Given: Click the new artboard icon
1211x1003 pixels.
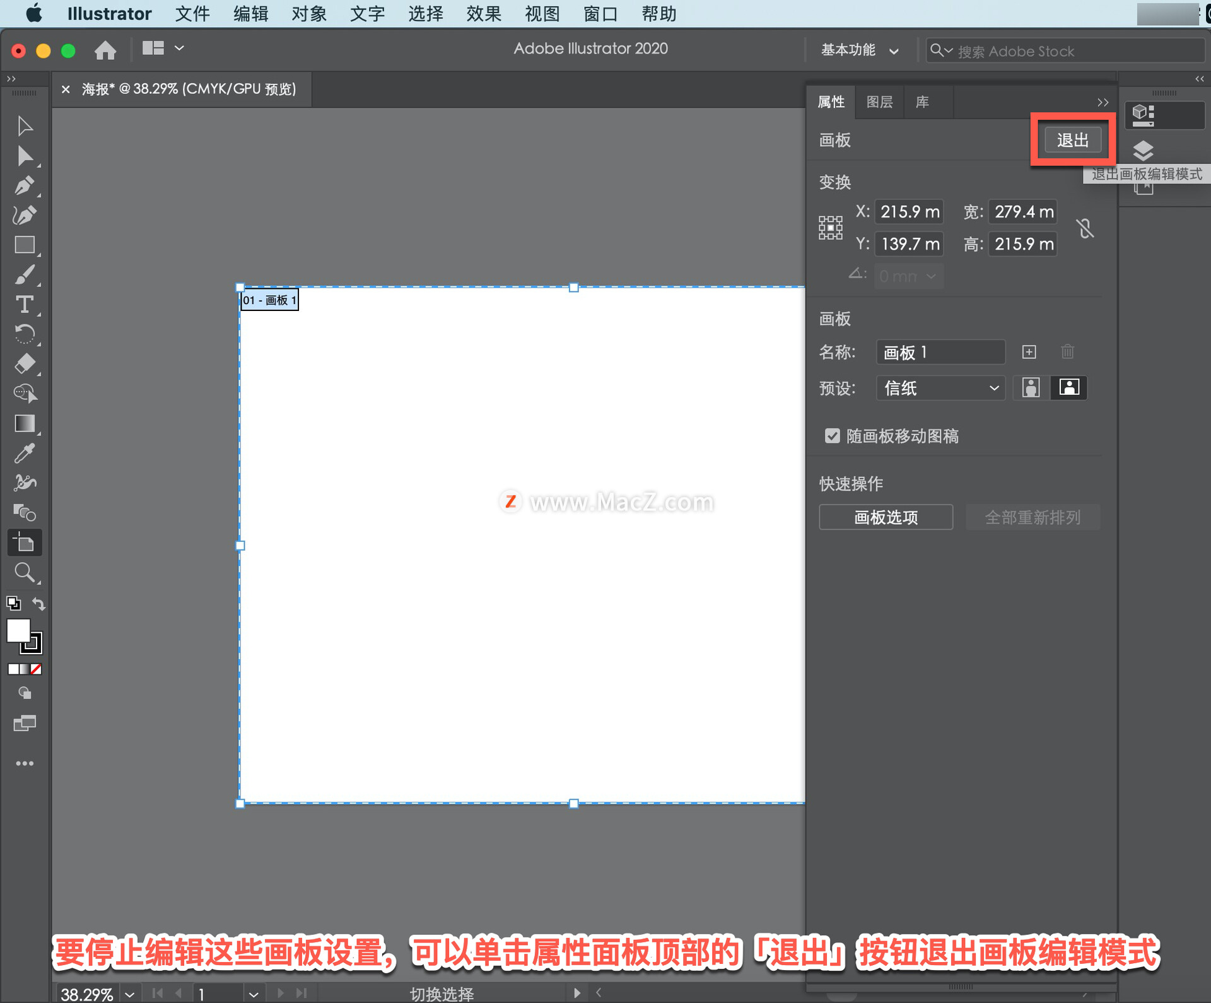Looking at the screenshot, I should [x=1029, y=352].
